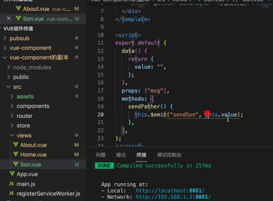
Task: Click the Vue icon next to Home.vue
Action: coord(16,154)
